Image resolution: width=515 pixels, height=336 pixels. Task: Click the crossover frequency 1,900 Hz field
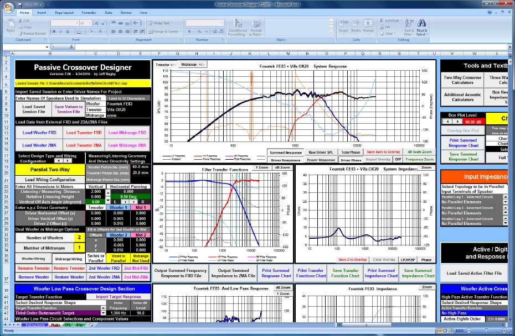click(x=118, y=313)
